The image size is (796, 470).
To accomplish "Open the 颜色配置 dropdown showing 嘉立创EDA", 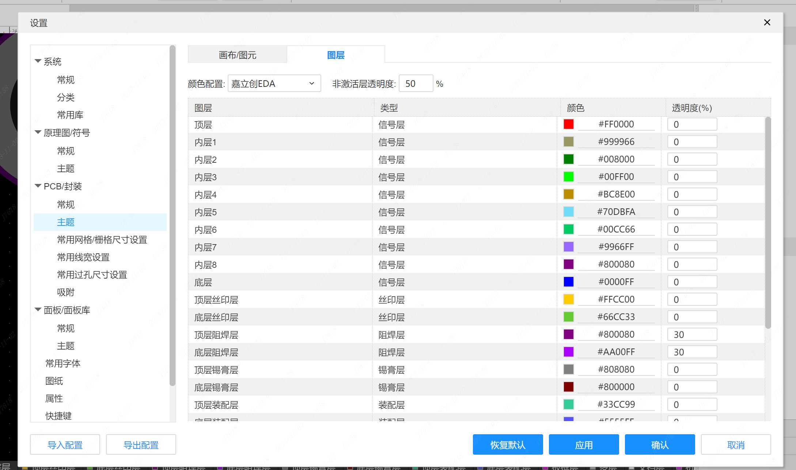I will (x=274, y=84).
